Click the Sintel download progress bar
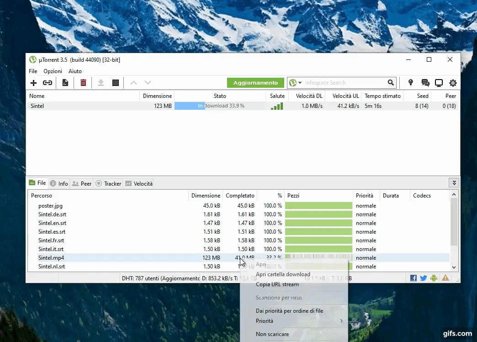The height and width of the screenshot is (342, 477). (x=220, y=106)
